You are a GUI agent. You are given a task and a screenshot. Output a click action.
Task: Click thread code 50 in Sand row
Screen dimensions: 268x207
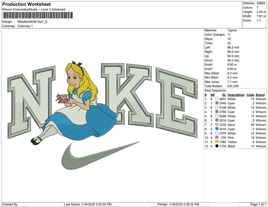253,125
